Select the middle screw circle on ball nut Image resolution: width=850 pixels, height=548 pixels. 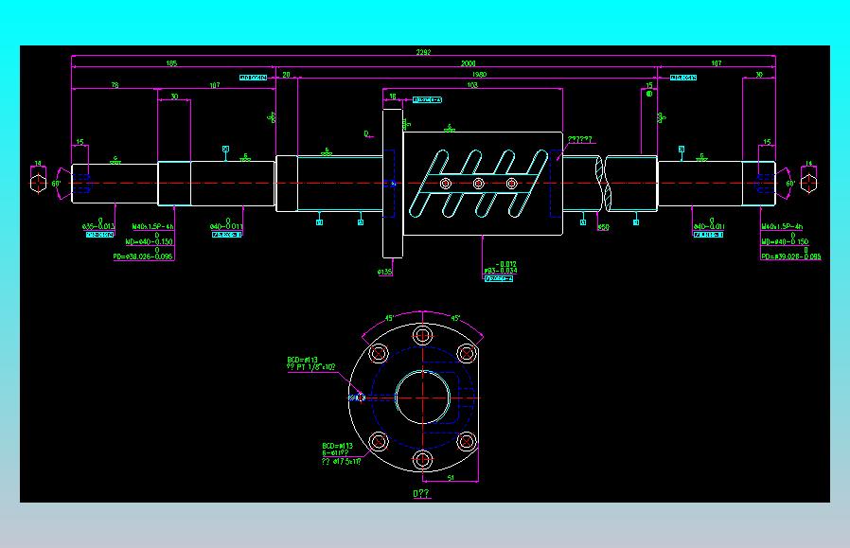[478, 184]
